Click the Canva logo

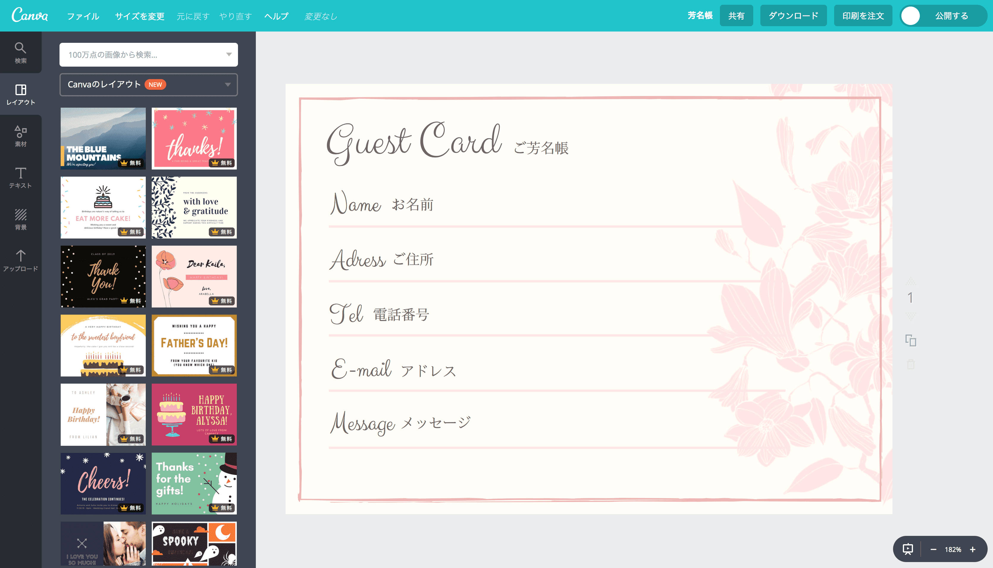point(30,15)
